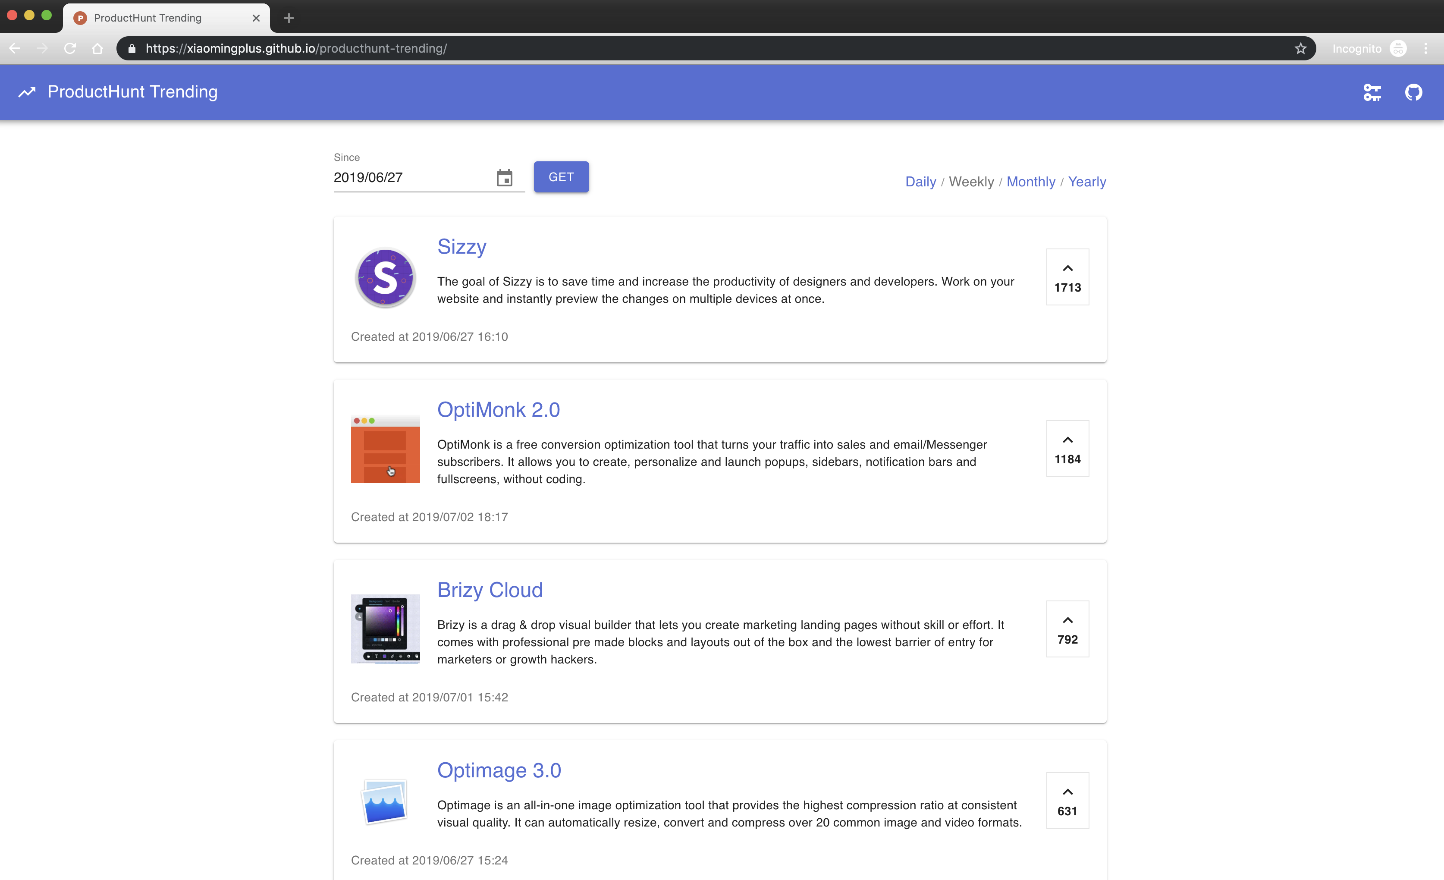Click the browser home icon
This screenshot has height=880, width=1444.
(97, 49)
